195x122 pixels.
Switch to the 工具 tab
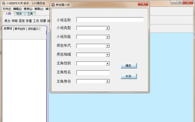coord(30,14)
